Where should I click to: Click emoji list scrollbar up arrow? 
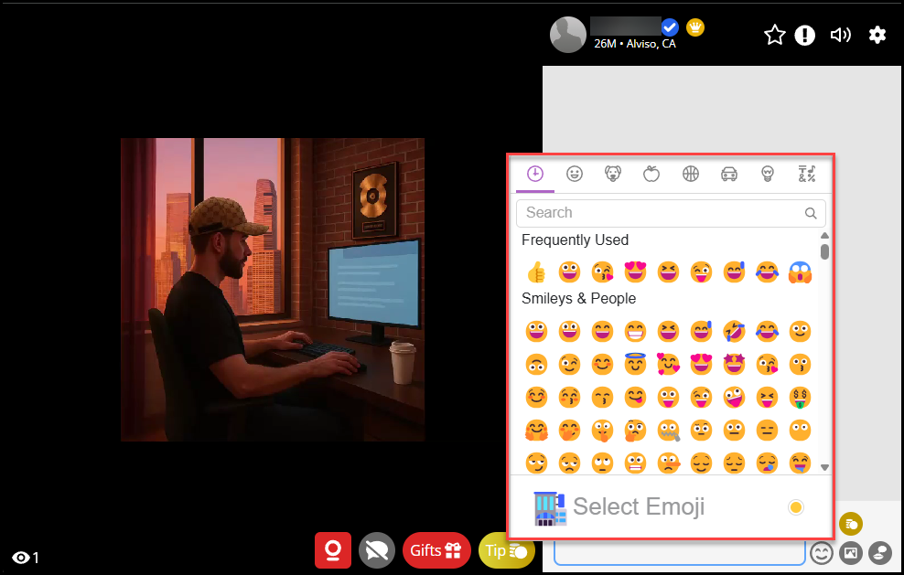[824, 236]
